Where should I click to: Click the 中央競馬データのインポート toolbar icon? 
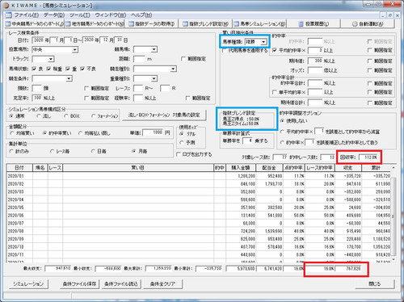(8, 24)
